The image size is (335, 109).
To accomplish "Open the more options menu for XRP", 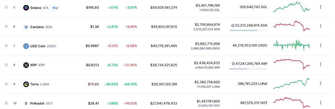I will (320, 64).
